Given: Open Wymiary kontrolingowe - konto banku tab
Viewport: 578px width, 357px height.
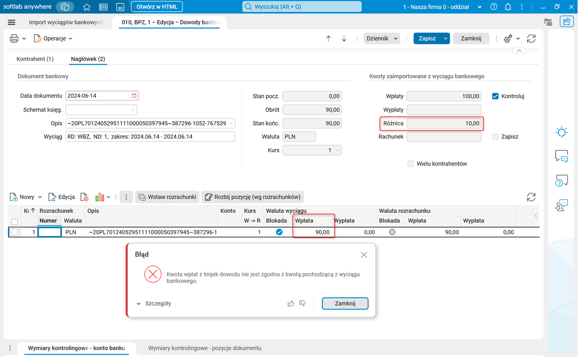Looking at the screenshot, I should point(77,348).
